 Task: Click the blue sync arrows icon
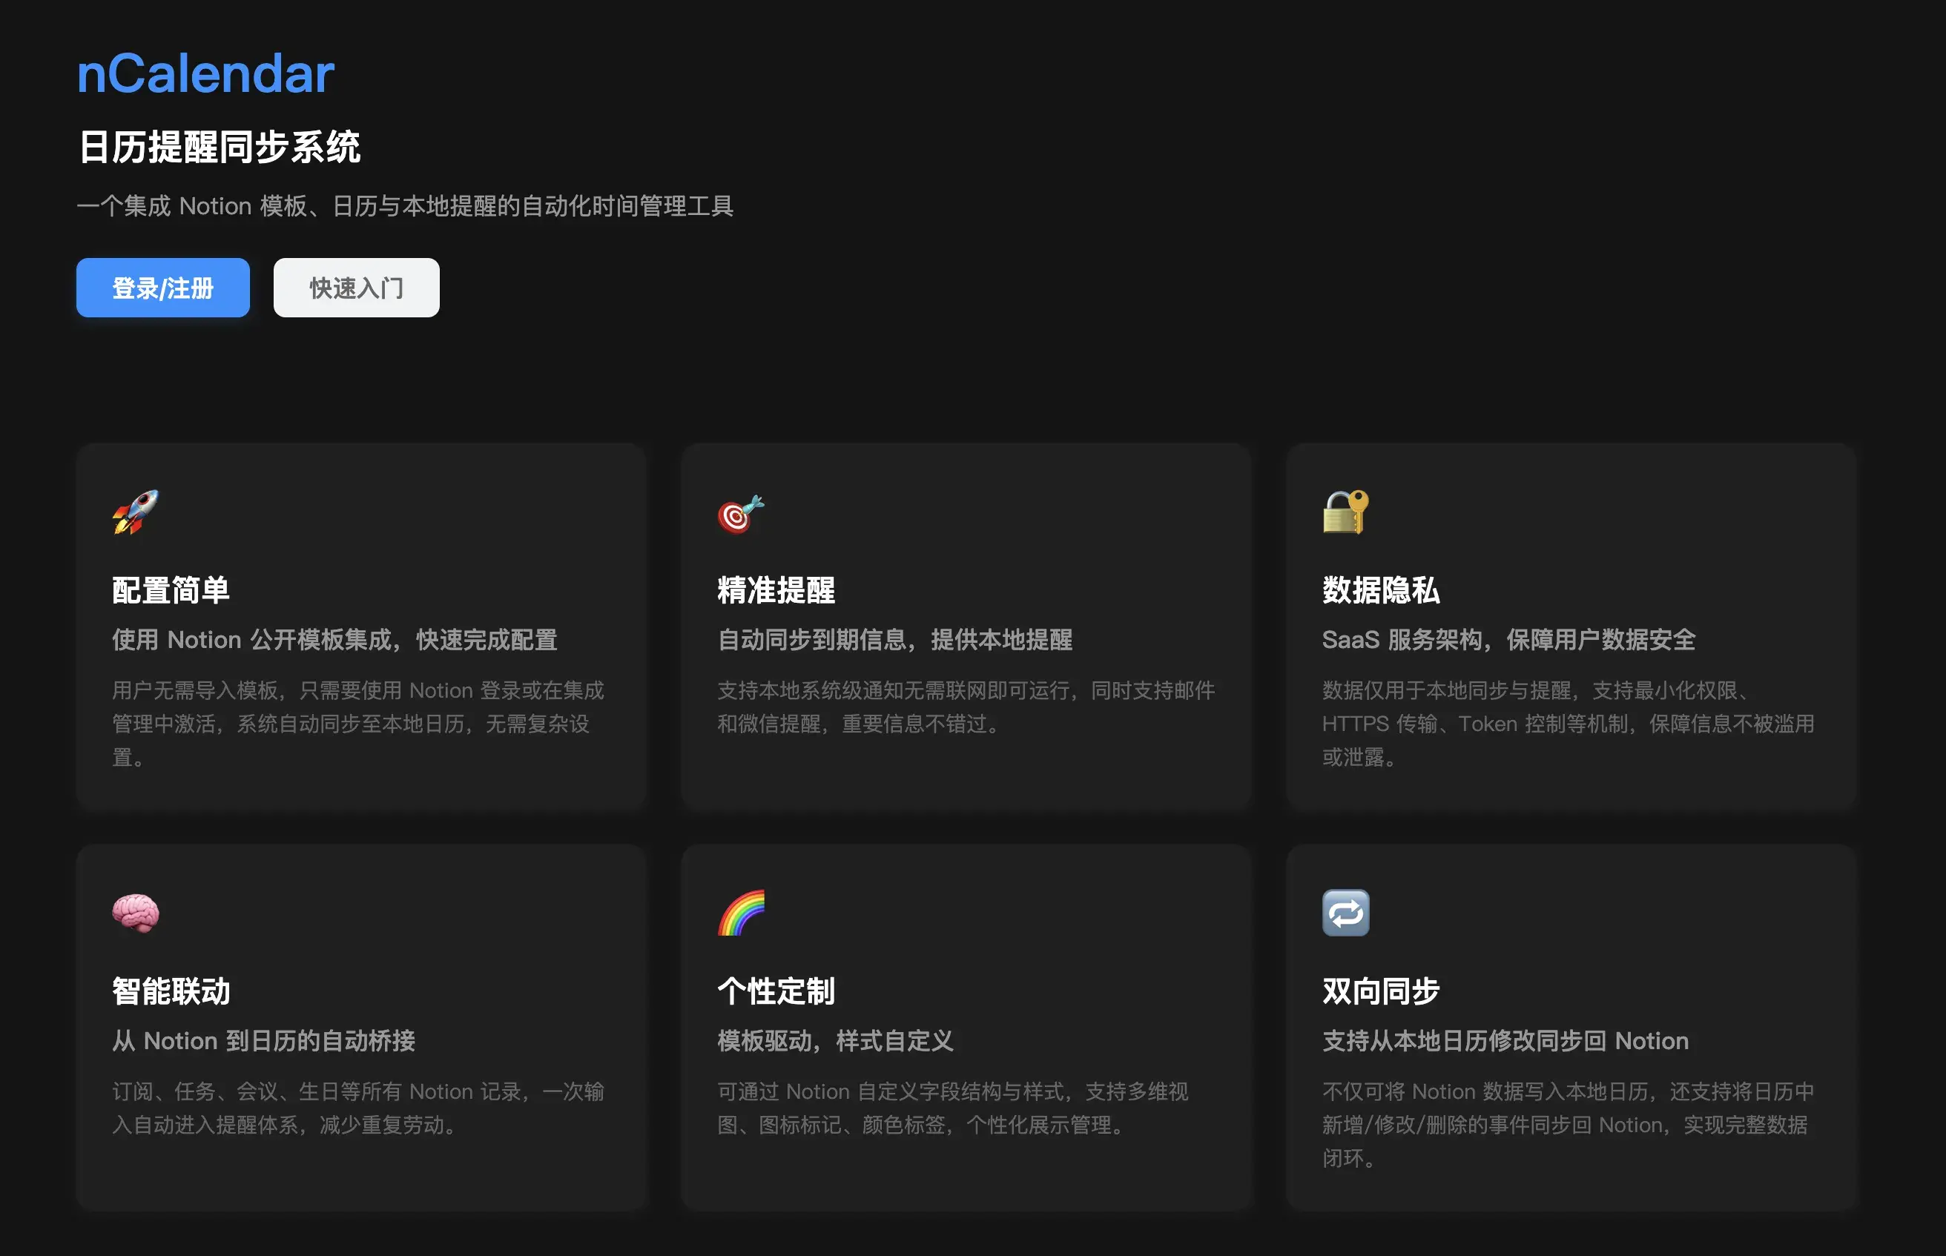tap(1346, 913)
